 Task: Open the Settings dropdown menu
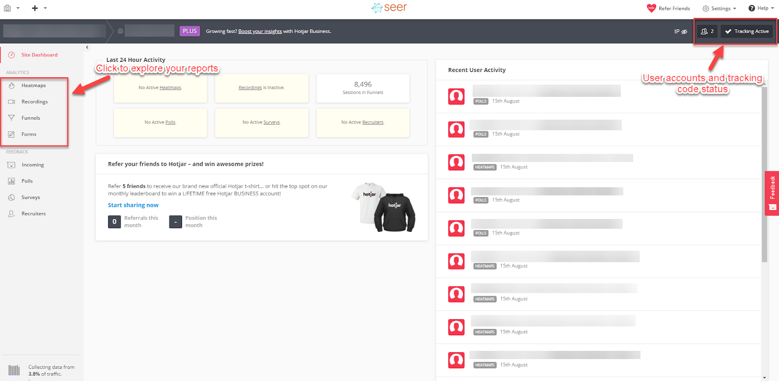tap(720, 8)
